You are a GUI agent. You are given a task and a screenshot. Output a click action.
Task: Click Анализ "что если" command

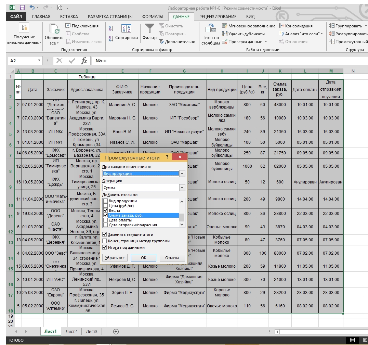(x=299, y=34)
